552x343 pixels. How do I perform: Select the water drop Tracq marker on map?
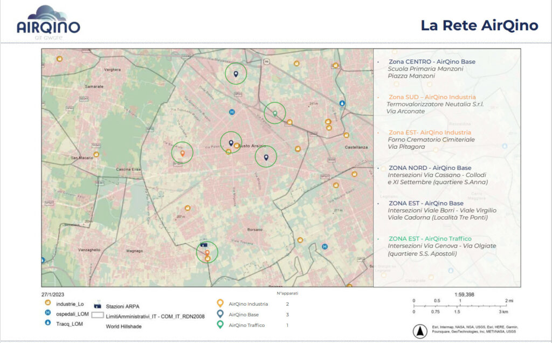click(x=342, y=104)
